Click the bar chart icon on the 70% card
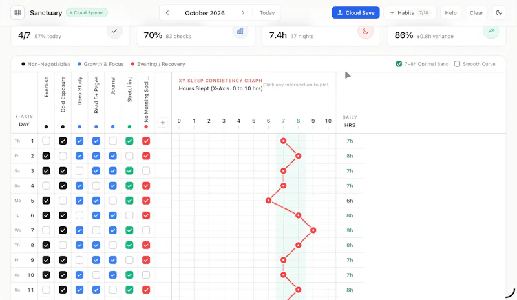 point(240,31)
